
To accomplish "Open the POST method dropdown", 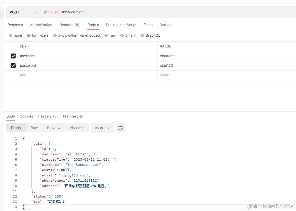I will [x=23, y=12].
